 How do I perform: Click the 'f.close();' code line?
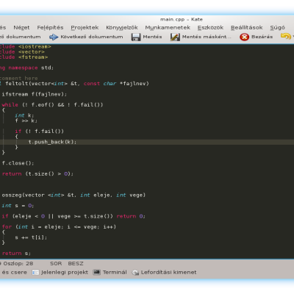point(18,163)
